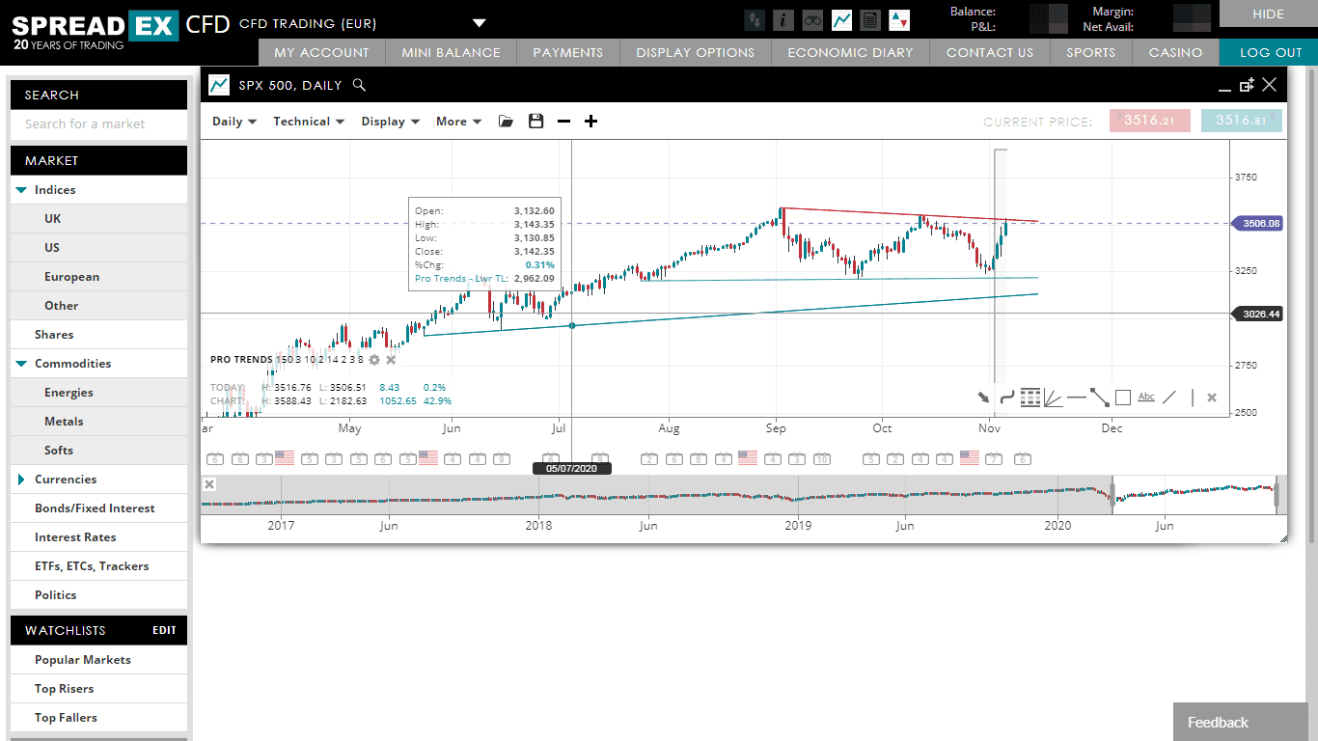Select the horizontal line drawing tool
The width and height of the screenshot is (1318, 741).
1077,397
